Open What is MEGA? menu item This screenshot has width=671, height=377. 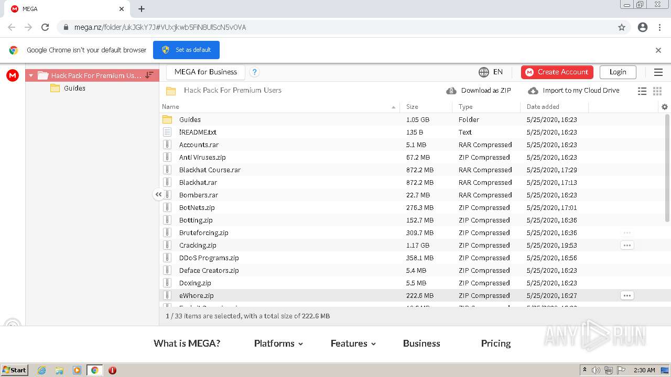point(187,343)
